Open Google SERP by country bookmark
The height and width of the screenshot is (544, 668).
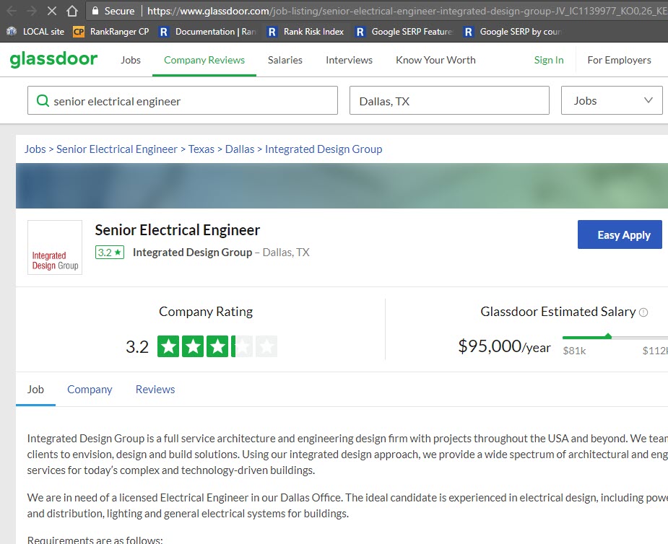513,32
